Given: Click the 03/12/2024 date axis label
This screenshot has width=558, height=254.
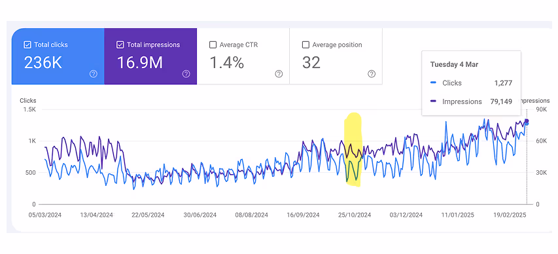Looking at the screenshot, I should (x=406, y=215).
